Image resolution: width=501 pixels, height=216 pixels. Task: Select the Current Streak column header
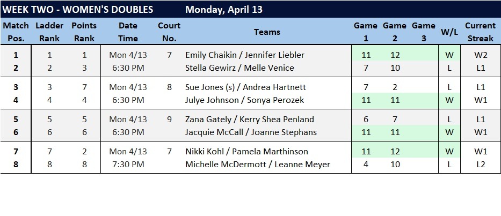(x=480, y=32)
